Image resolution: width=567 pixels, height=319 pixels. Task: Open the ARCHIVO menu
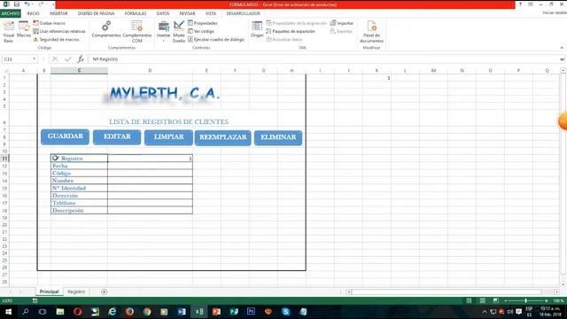[11, 13]
